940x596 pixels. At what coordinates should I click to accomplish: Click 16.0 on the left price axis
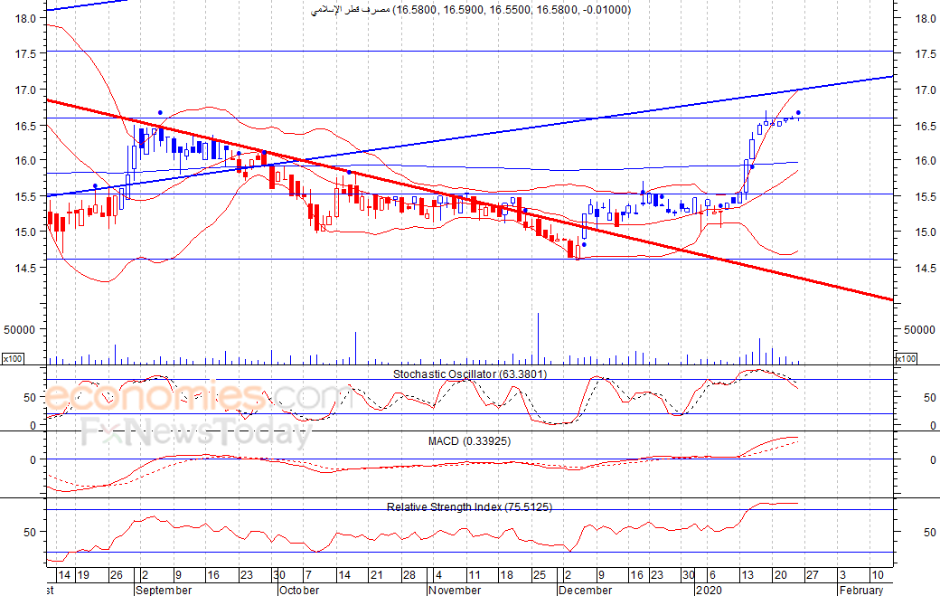tap(26, 161)
